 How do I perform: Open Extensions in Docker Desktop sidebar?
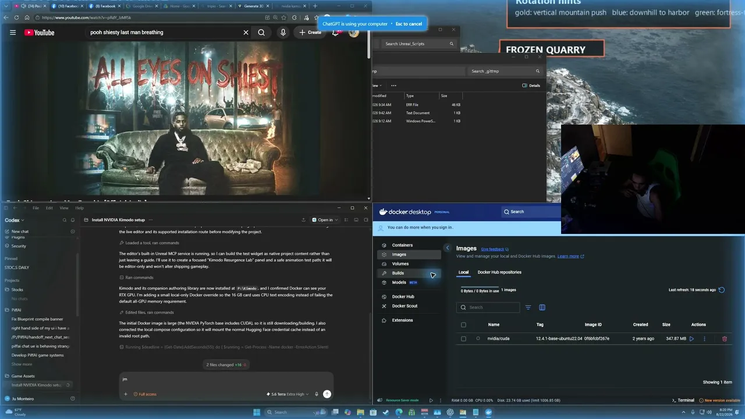(x=402, y=320)
